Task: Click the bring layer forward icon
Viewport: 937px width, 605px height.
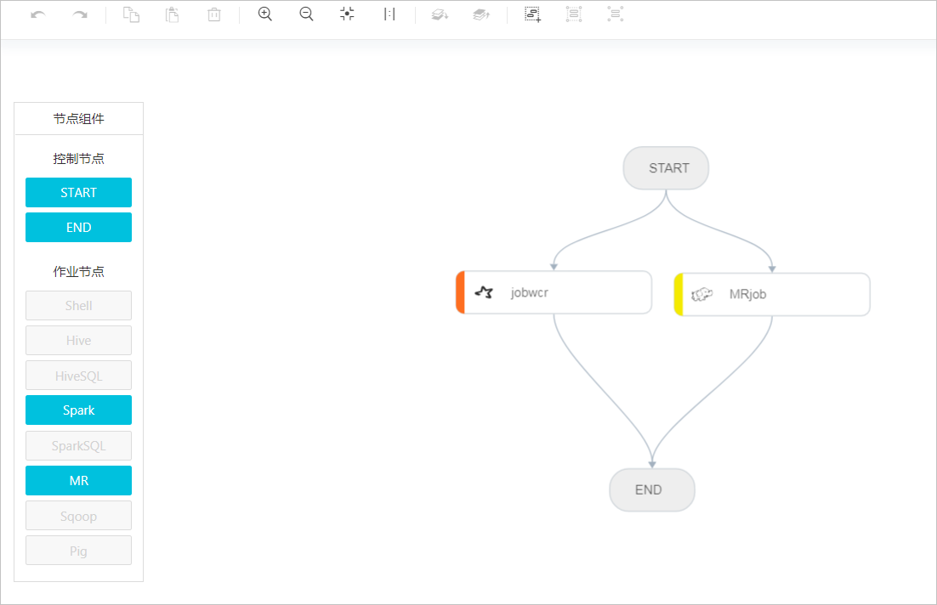Action: (x=481, y=14)
